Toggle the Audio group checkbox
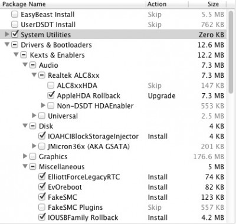Viewport: 236px width, 224px height. (32, 65)
